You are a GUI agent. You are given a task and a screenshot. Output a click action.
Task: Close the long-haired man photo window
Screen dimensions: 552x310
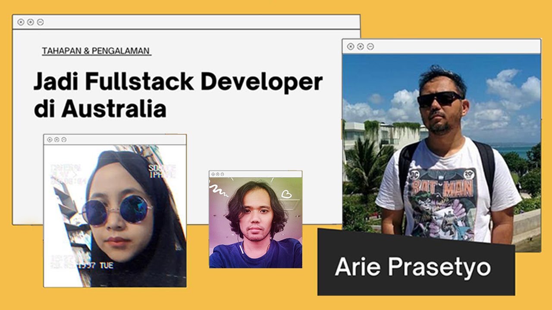coord(213,174)
